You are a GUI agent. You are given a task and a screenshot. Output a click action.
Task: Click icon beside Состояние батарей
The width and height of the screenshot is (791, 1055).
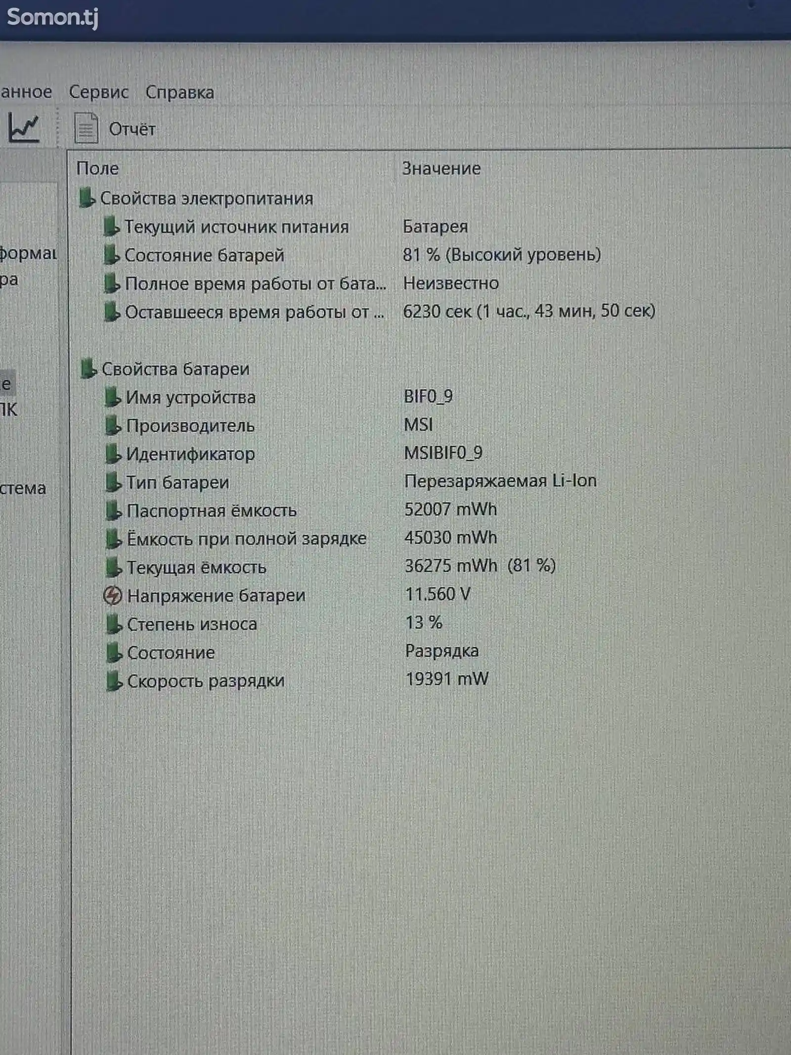coord(111,255)
